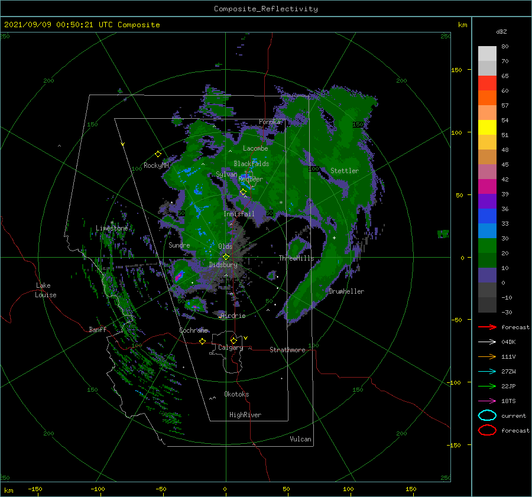The height and width of the screenshot is (497, 532).
Task: Click the red forecast arrow in legend
Action: coord(487,327)
